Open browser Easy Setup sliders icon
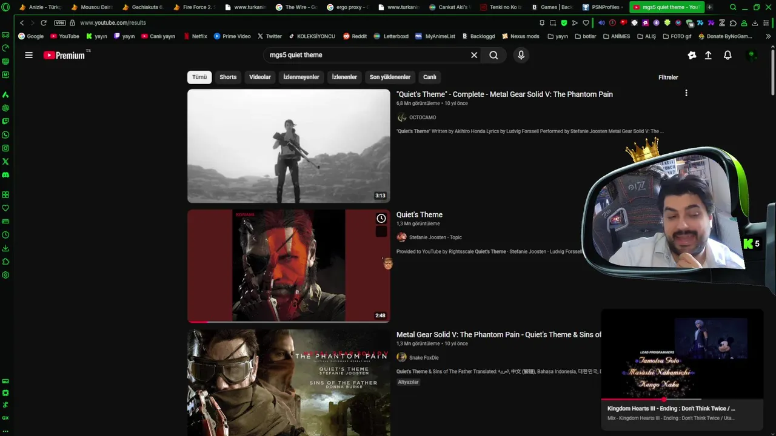 pyautogui.click(x=767, y=23)
